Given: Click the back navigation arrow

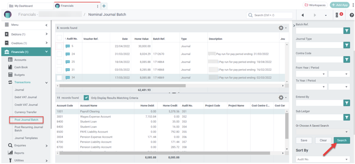Looking at the screenshot, I should (303, 15).
